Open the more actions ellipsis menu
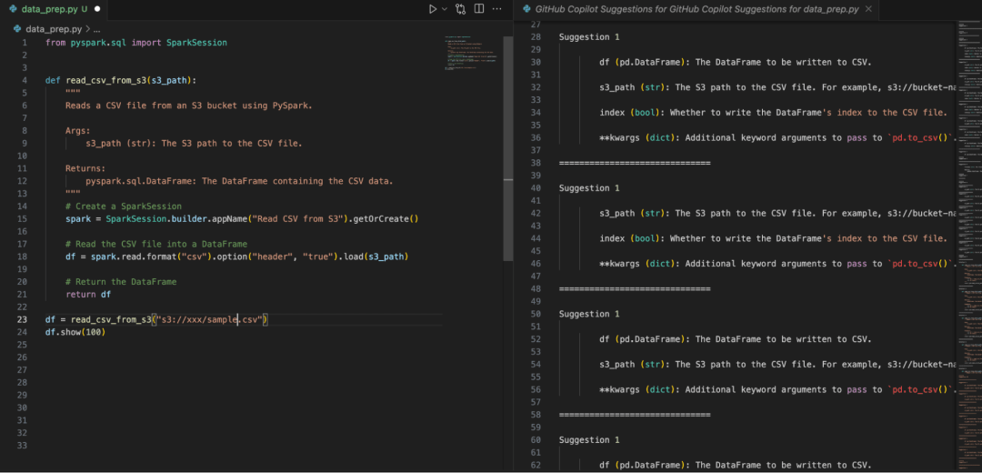 (x=497, y=9)
